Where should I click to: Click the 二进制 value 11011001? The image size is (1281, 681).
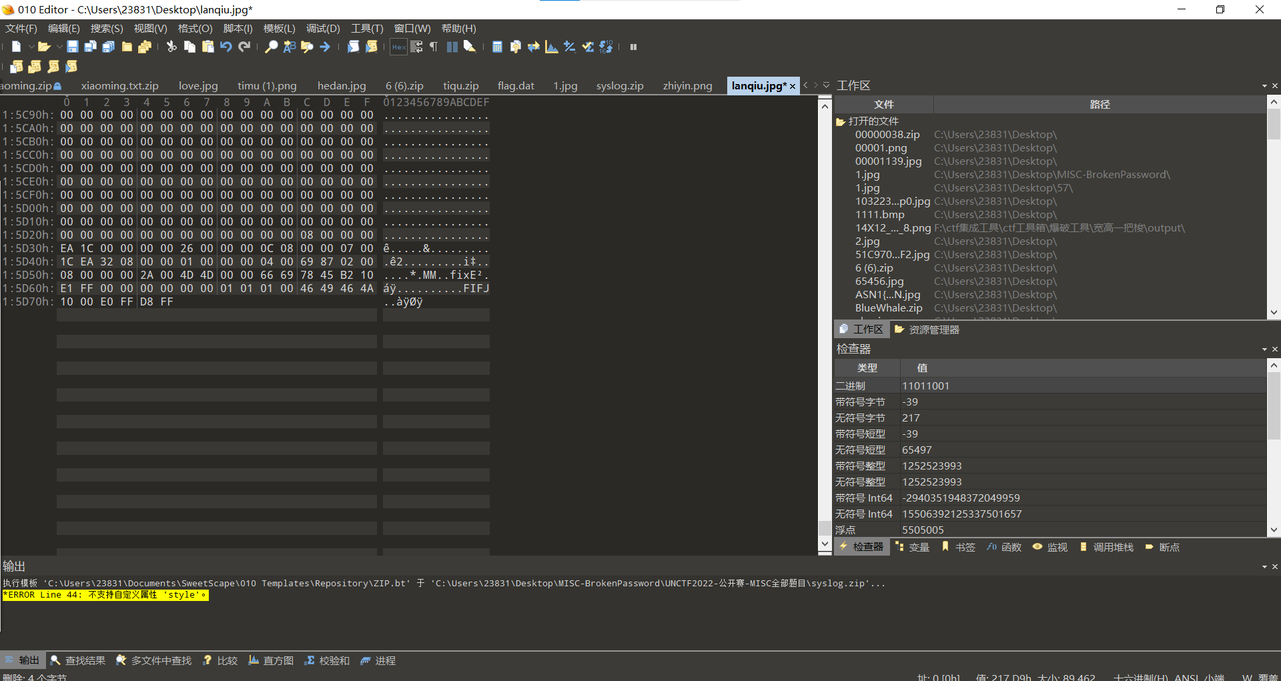[925, 386]
